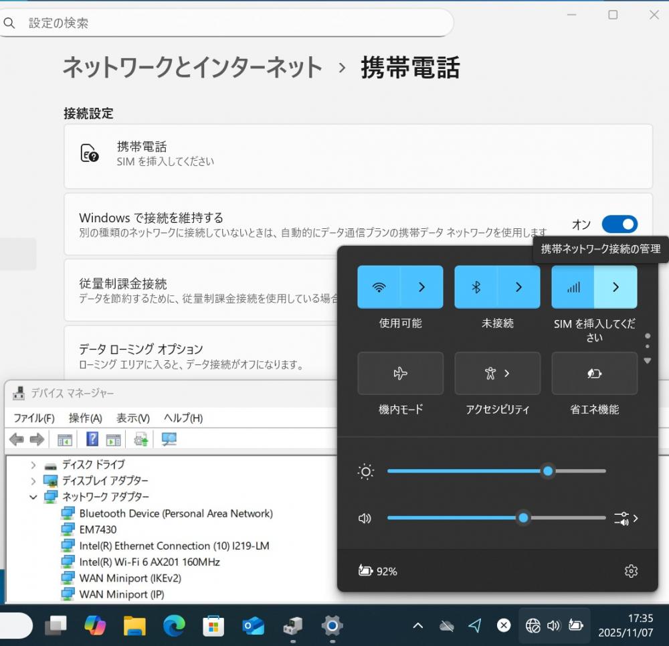
Task: Click the battery 92% indicator
Action: tap(378, 571)
